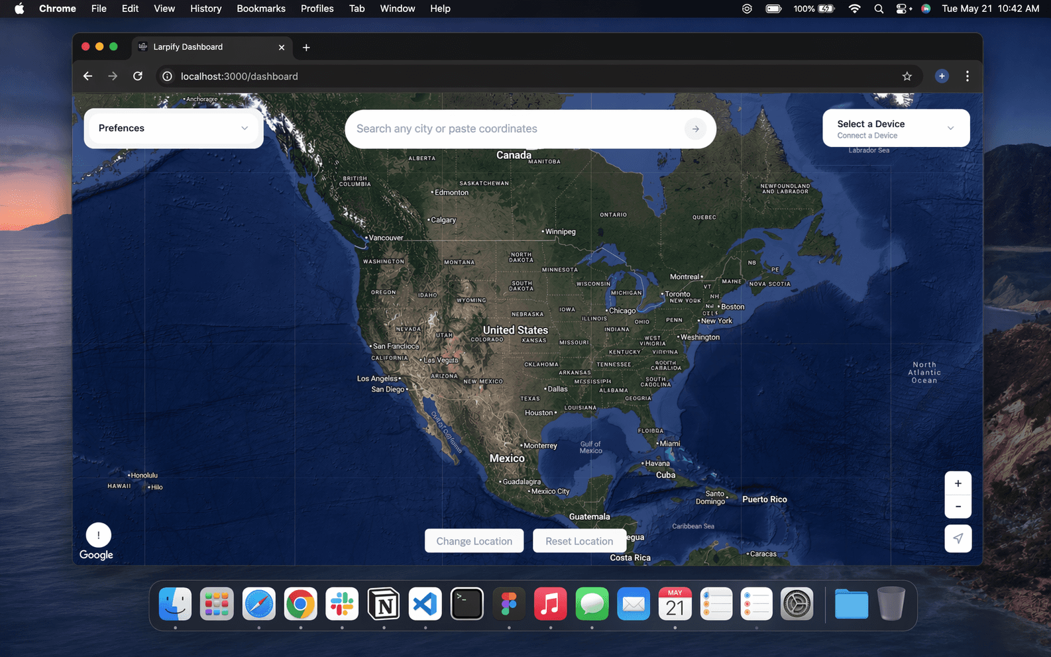Image resolution: width=1051 pixels, height=657 pixels.
Task: Reload the dashboard page
Action: [x=138, y=76]
